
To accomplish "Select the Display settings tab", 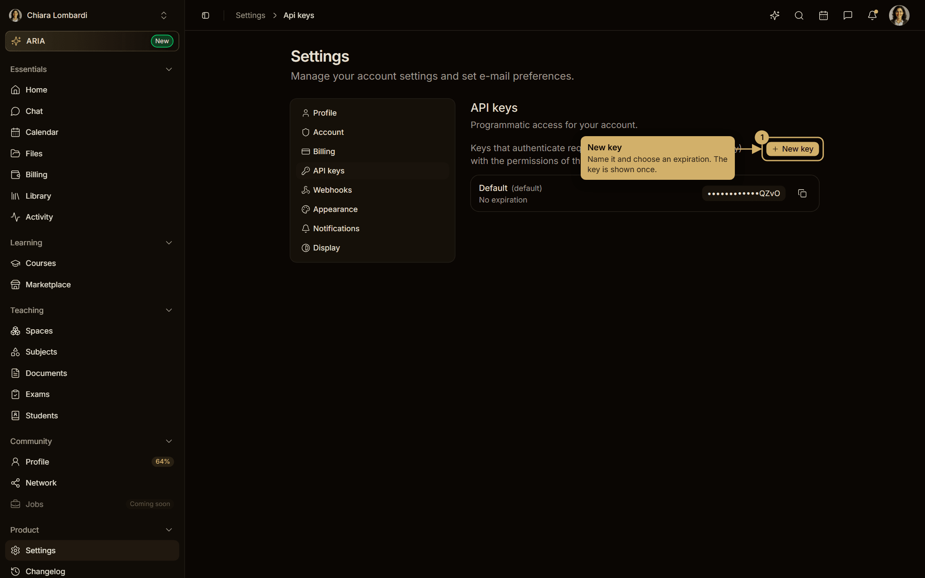I will 373,248.
